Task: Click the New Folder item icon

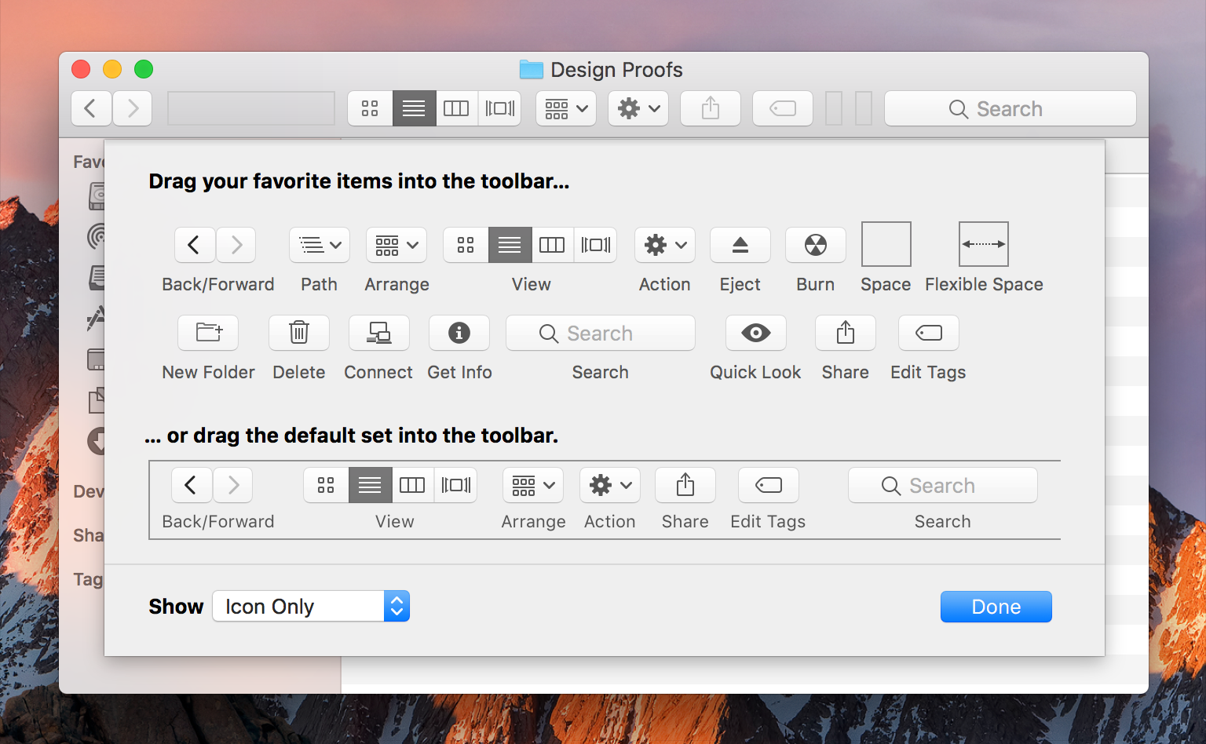Action: click(208, 333)
